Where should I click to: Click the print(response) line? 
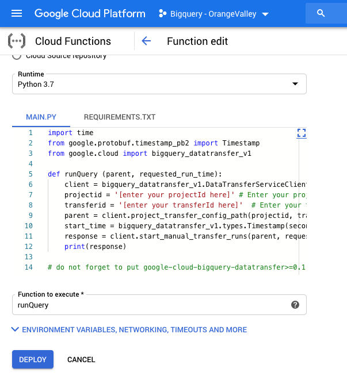click(96, 247)
